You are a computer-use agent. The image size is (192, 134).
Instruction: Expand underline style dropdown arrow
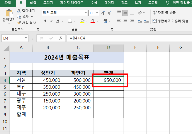click(x=63, y=21)
